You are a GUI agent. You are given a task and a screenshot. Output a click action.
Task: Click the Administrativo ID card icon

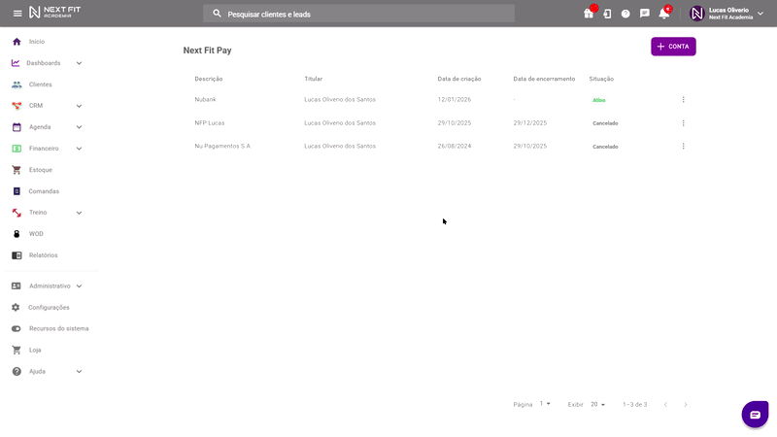16,286
